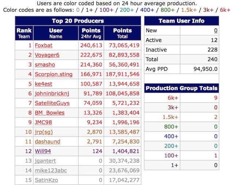Click the Rank Team column header
The width and height of the screenshot is (234, 185).
pos(24,33)
